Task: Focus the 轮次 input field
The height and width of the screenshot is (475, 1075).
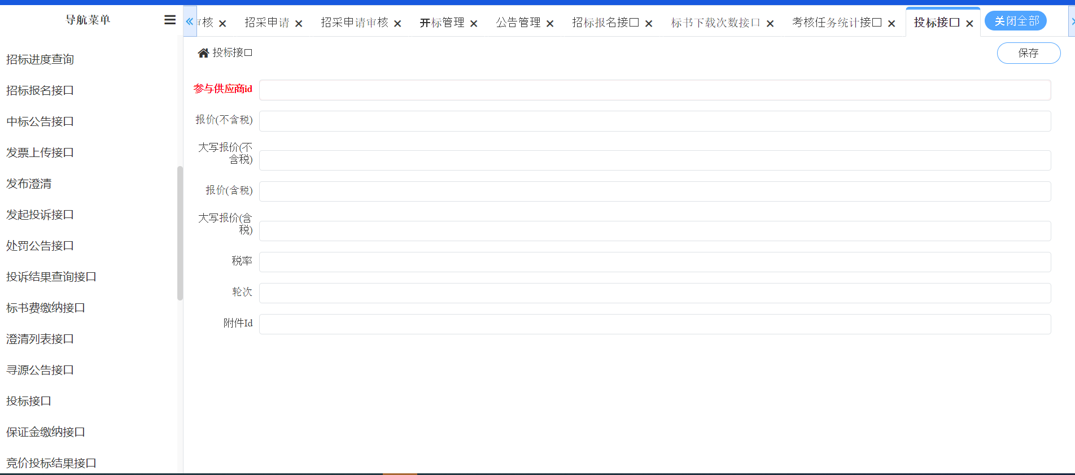Action: [655, 293]
